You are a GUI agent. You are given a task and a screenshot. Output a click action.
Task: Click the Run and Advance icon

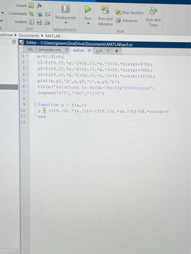point(105,10)
